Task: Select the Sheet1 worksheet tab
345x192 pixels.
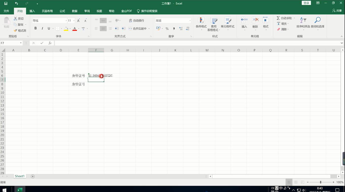Action: pyautogui.click(x=19, y=176)
